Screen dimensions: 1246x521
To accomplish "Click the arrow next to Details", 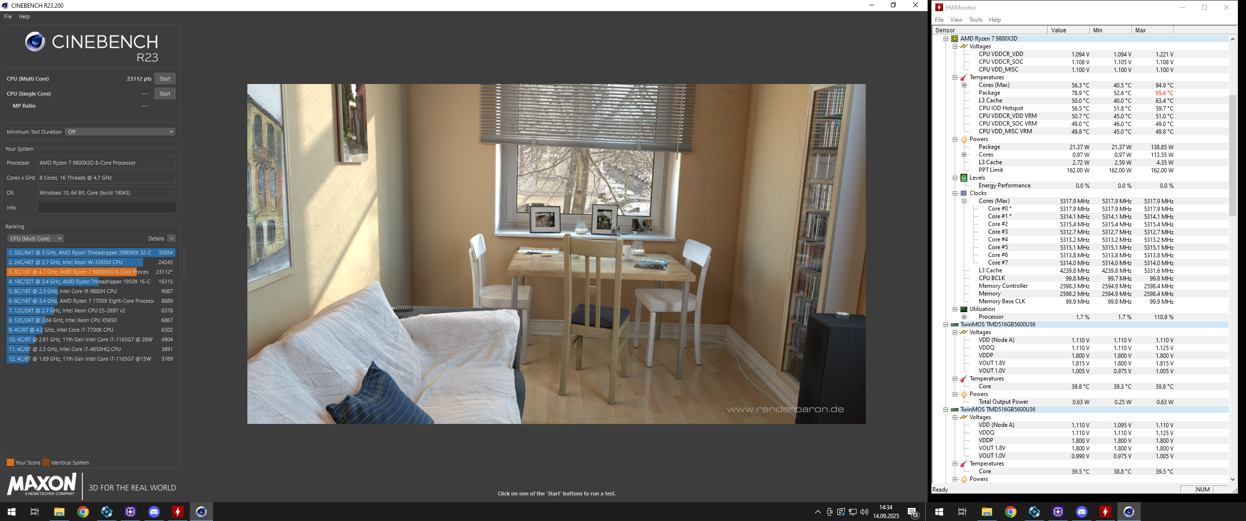I will (x=171, y=238).
